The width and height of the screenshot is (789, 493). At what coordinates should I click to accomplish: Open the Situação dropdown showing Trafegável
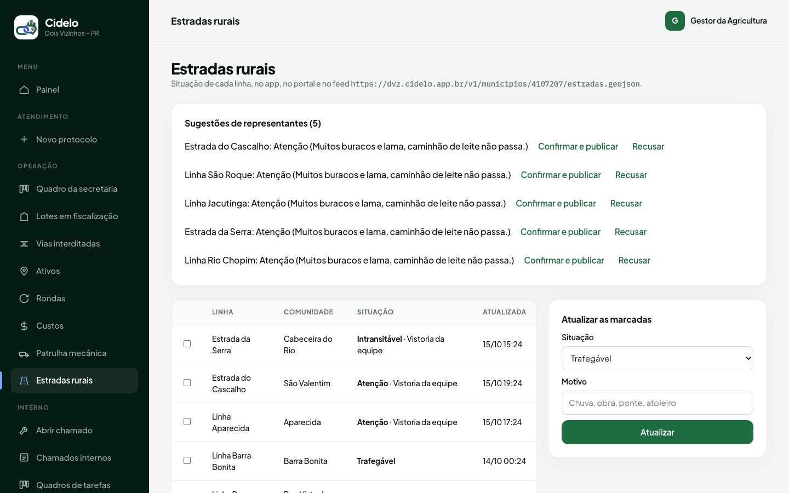pos(658,358)
